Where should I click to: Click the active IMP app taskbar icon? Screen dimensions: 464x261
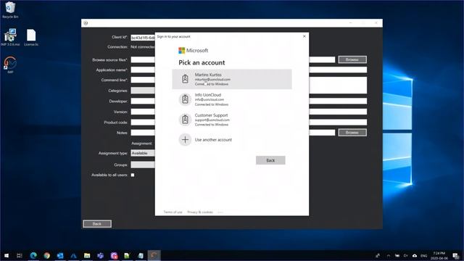tap(154, 255)
